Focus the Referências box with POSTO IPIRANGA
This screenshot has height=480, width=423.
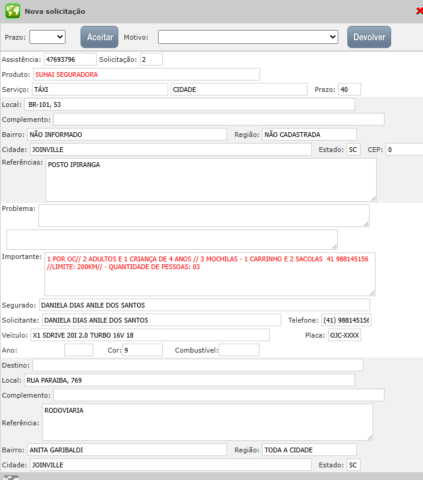click(210, 180)
